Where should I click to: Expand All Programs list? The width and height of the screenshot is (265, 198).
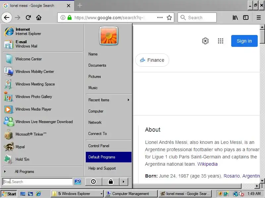pos(43,172)
